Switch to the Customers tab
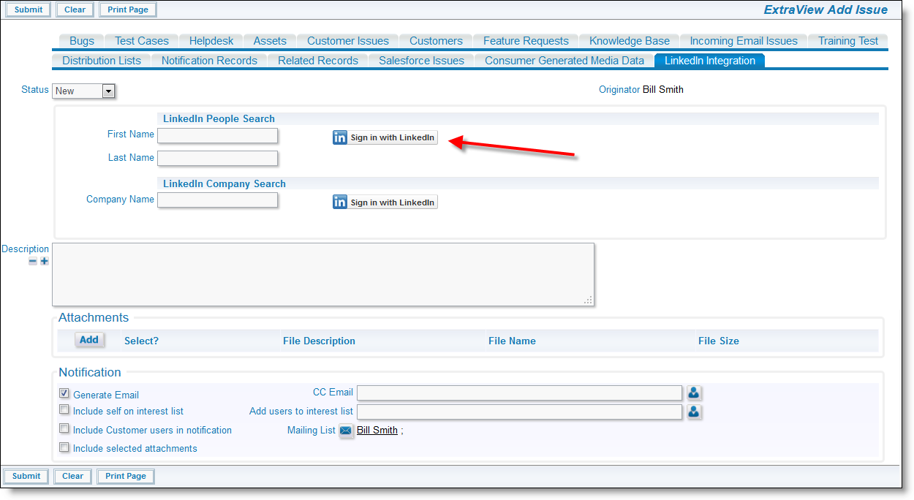Screen dimensions: 914x500 pyautogui.click(x=436, y=41)
